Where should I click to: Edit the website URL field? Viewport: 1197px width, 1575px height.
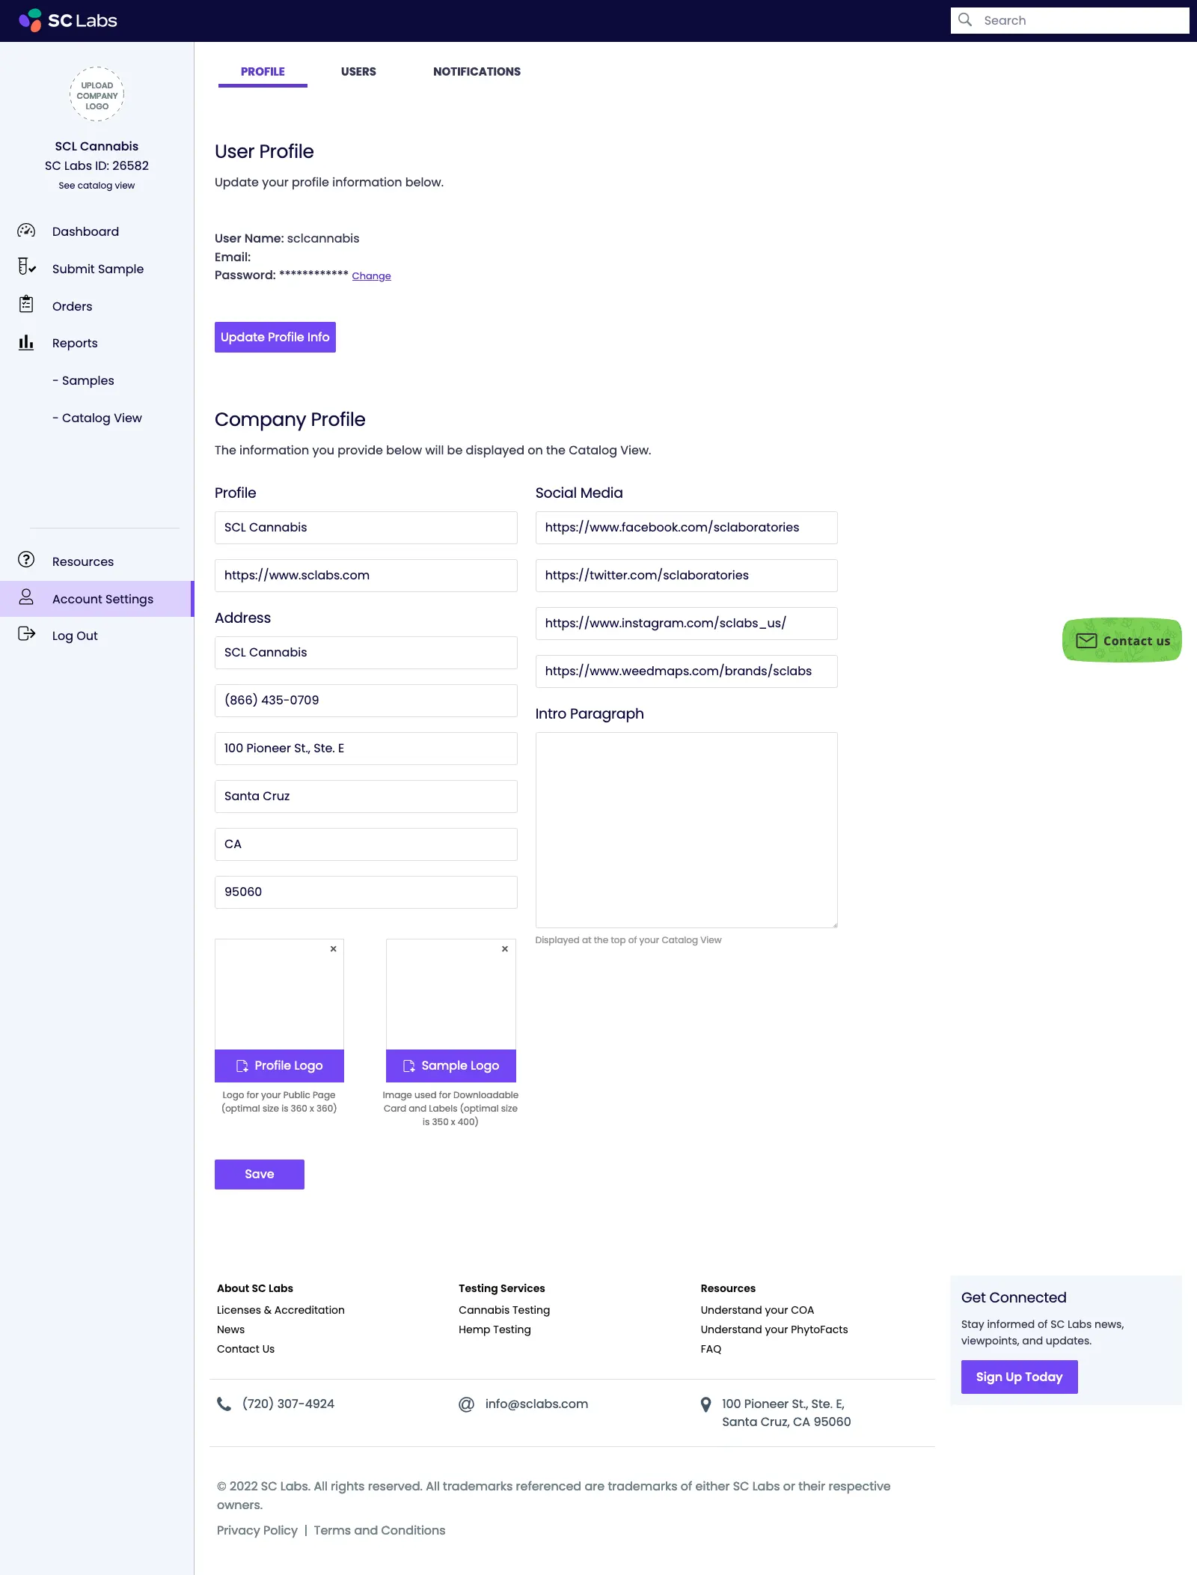(x=366, y=576)
